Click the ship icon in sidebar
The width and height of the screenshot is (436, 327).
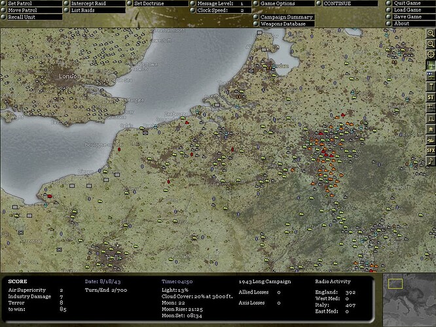[431, 139]
